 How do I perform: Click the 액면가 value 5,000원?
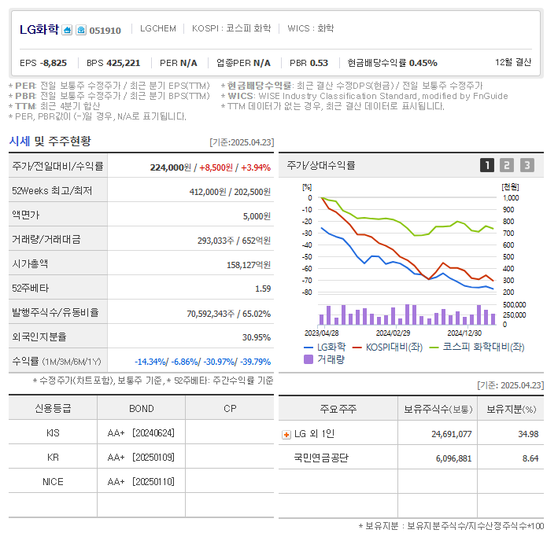(x=257, y=216)
